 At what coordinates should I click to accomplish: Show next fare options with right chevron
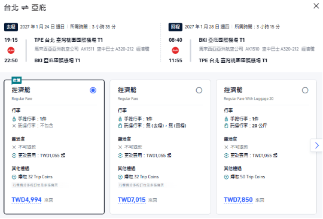[317, 145]
